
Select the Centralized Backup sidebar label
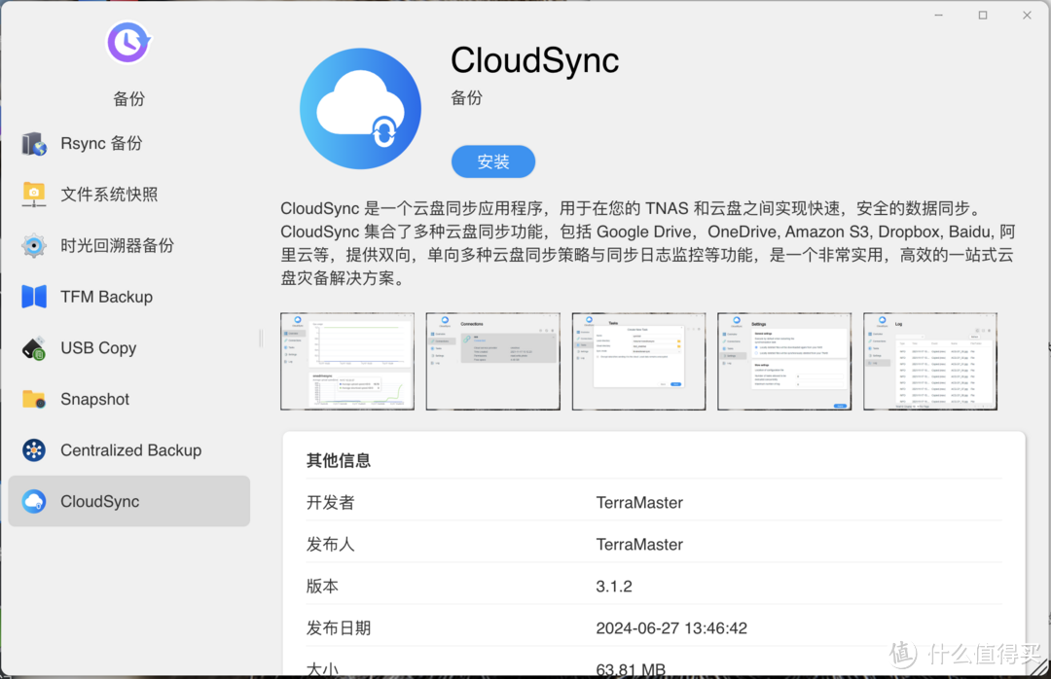[130, 450]
